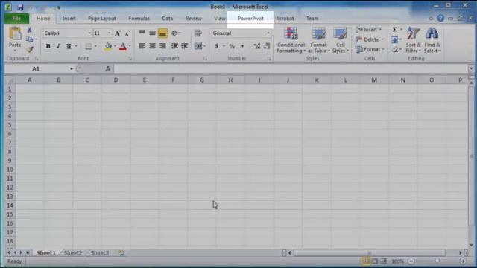Click the Fill down icon
This screenshot has height=268, width=477.
pos(394,39)
